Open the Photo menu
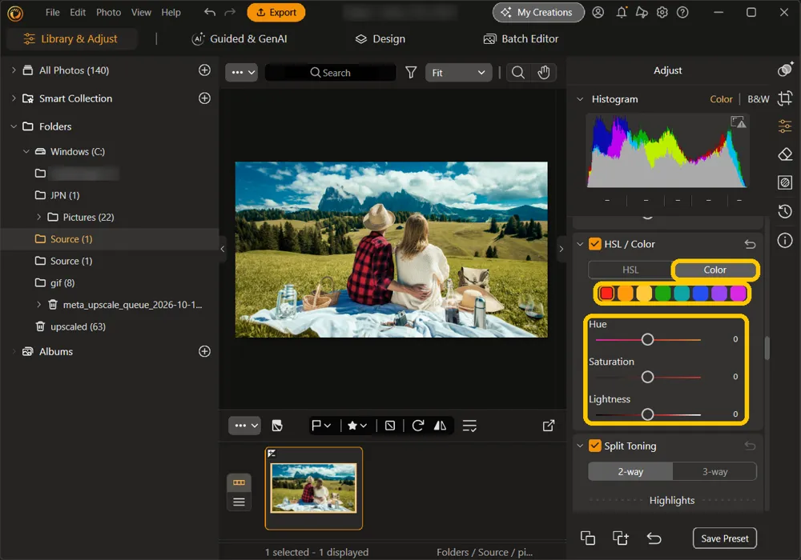Viewport: 801px width, 560px height. point(109,12)
